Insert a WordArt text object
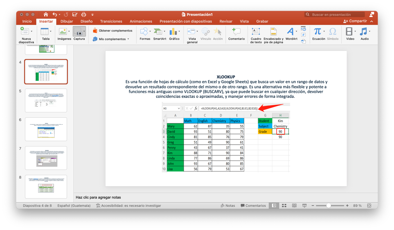This screenshot has height=230, width=394. point(291,33)
